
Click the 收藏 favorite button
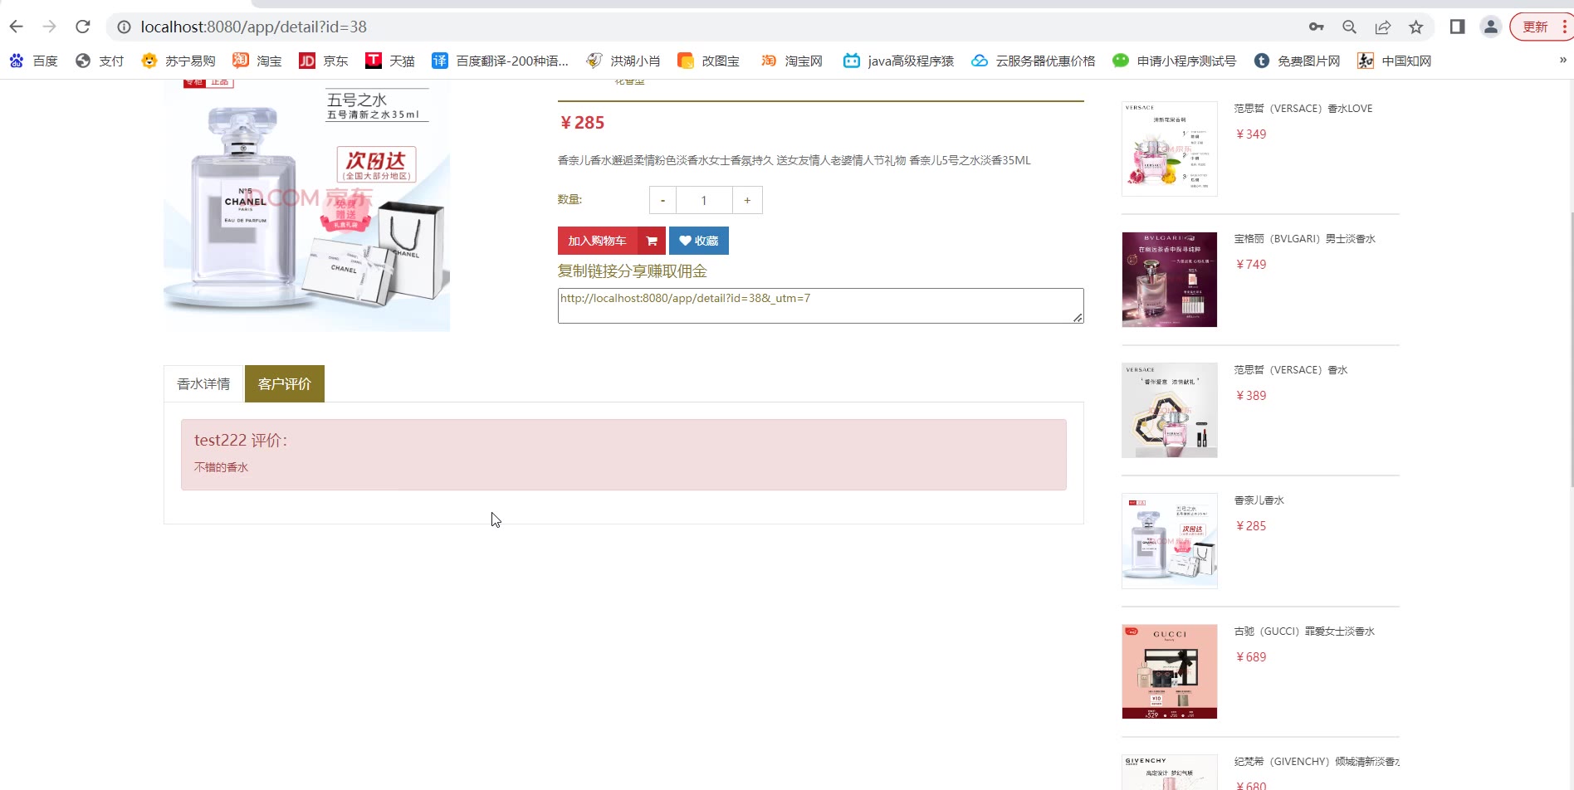pos(699,241)
